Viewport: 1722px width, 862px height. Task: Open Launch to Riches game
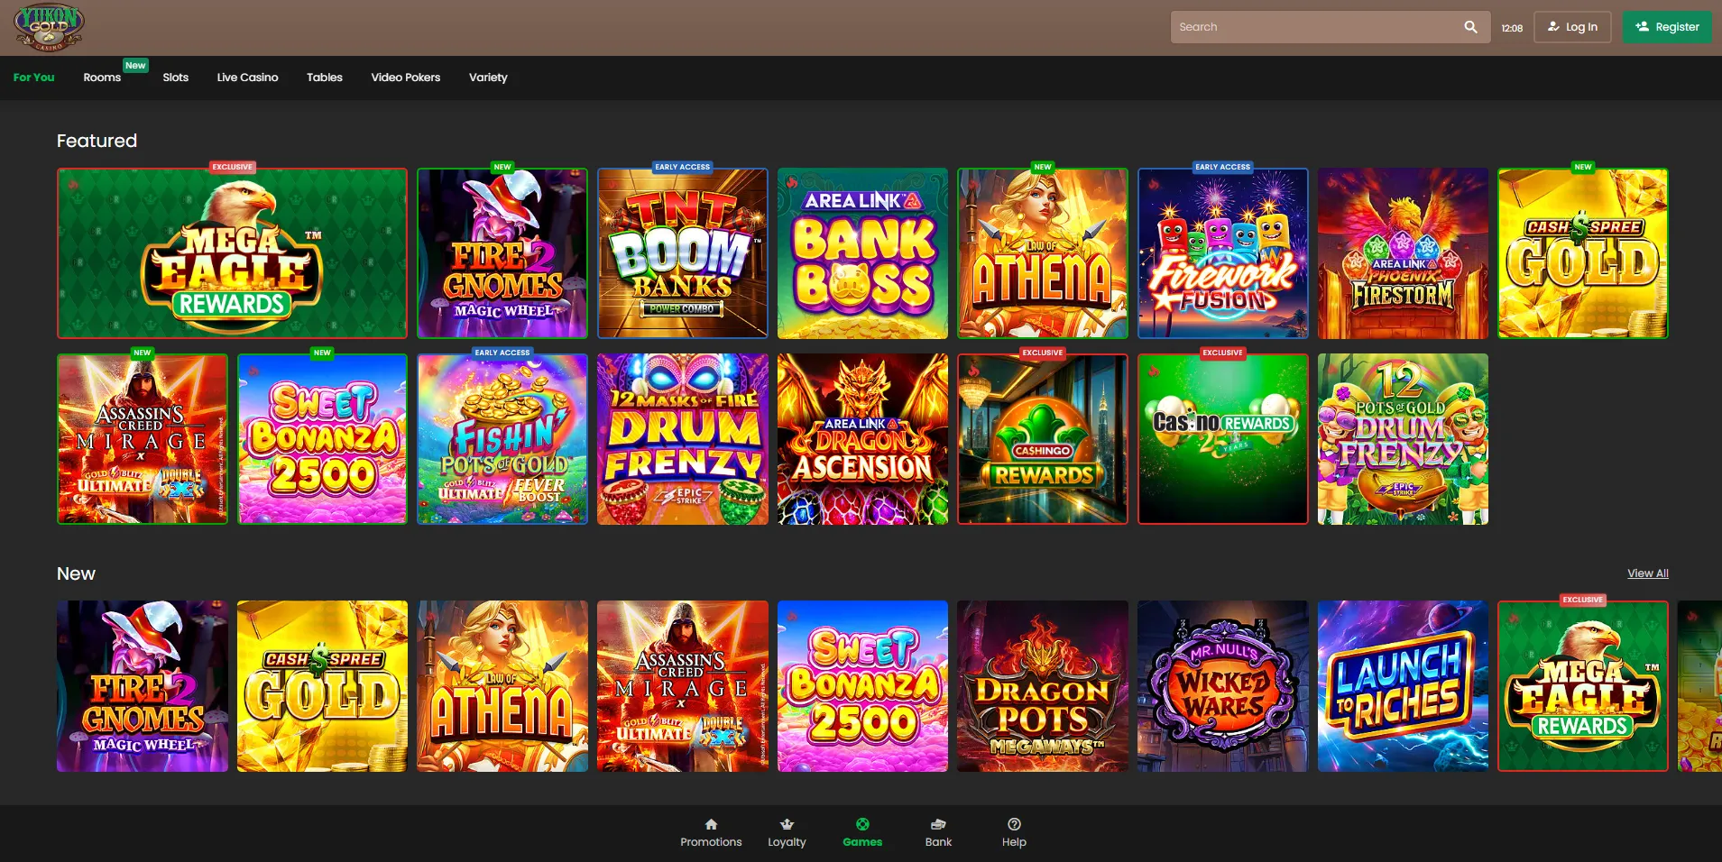[1403, 686]
